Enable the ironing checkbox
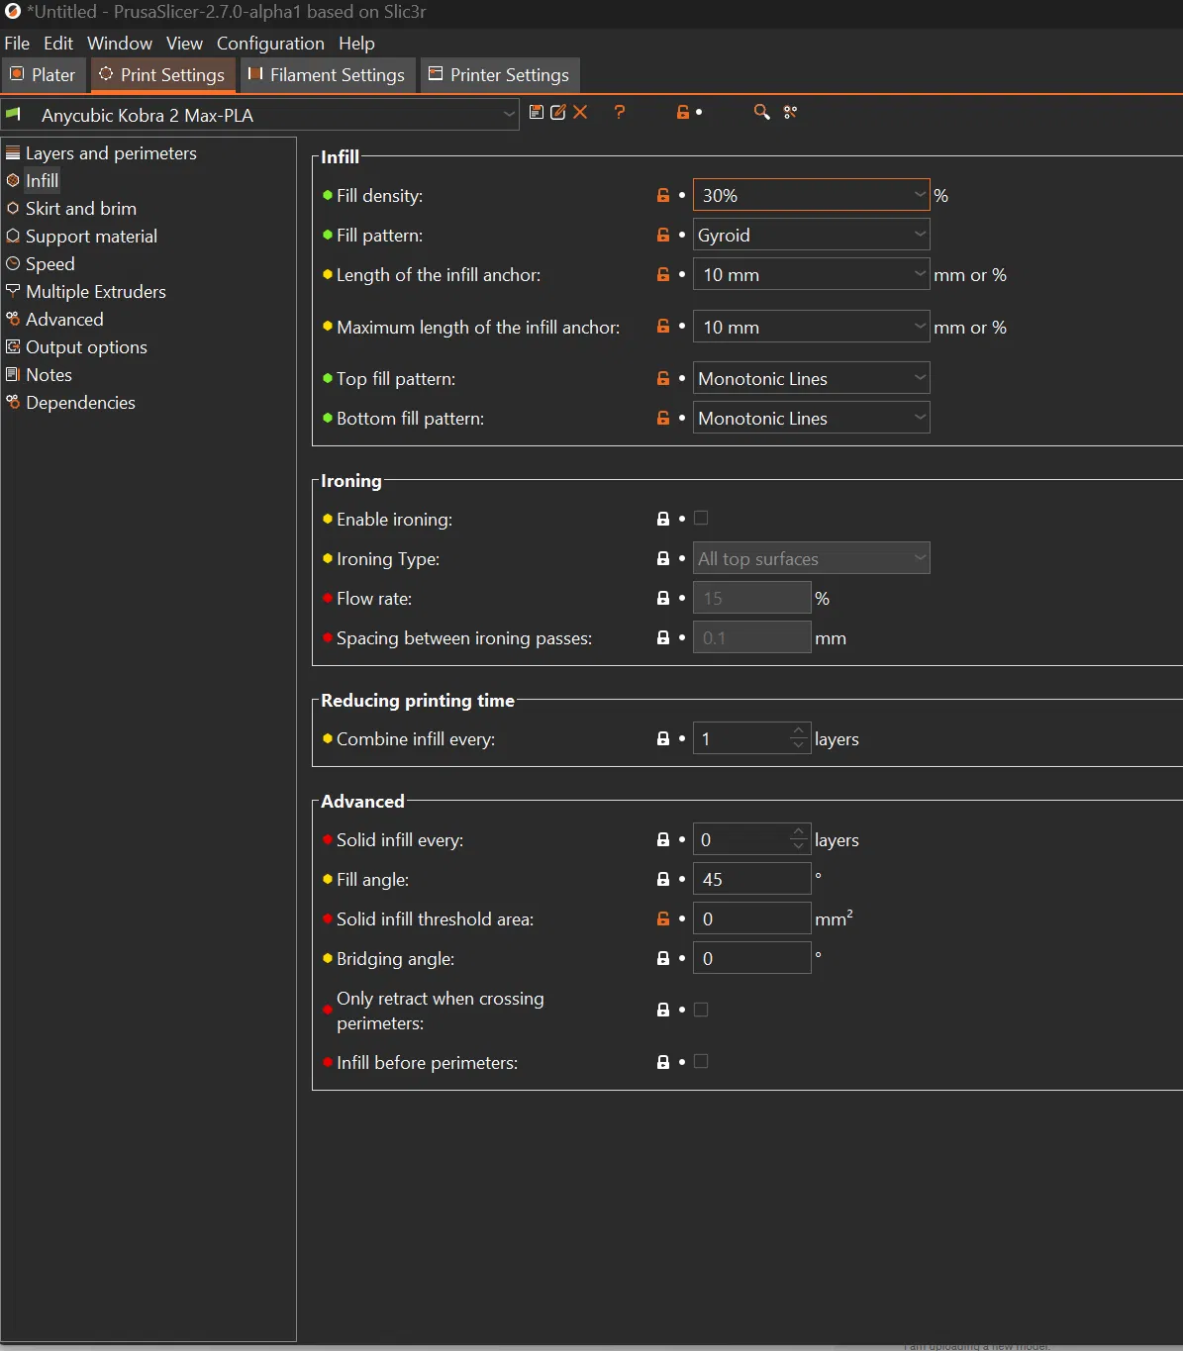 [701, 518]
